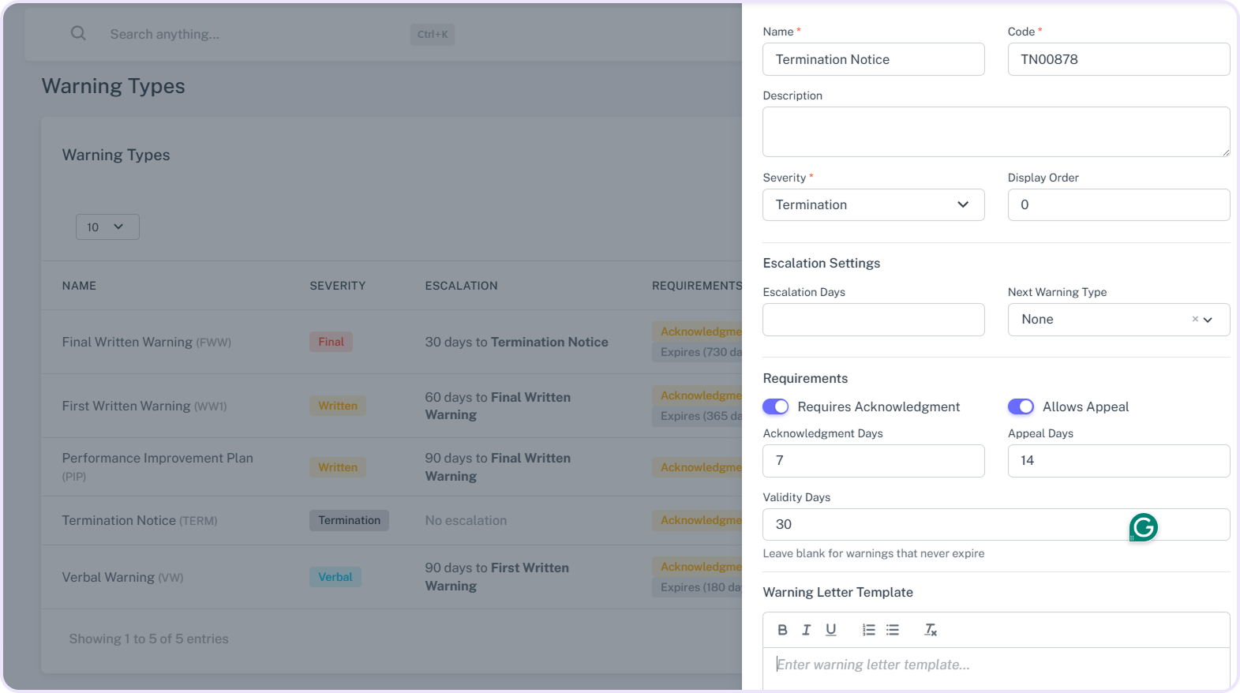Click the search magnifier icon
Viewport: 1240px width, 693px height.
(x=78, y=33)
